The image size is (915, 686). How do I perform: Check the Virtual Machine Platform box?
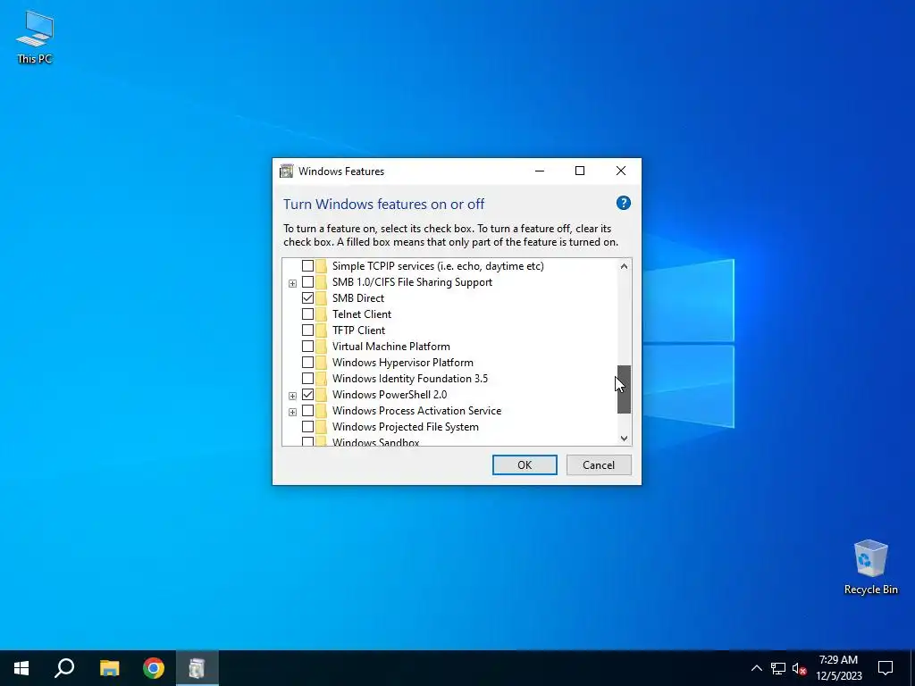307,347
